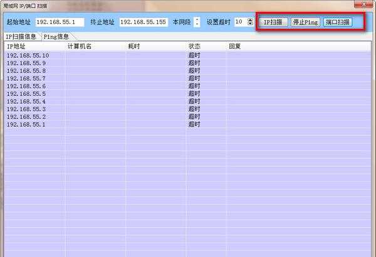Select the last row 192.168.55.1
The image size is (376, 257).
click(x=187, y=125)
